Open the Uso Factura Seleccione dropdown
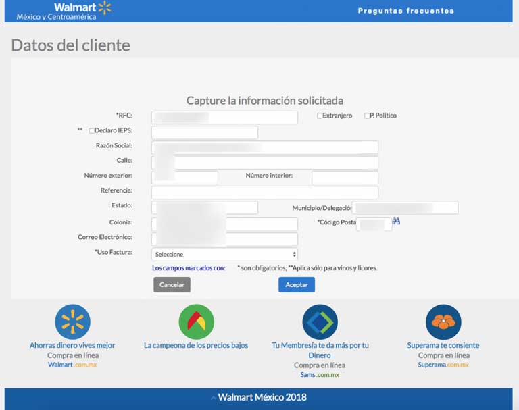This screenshot has height=410, width=519. (225, 254)
